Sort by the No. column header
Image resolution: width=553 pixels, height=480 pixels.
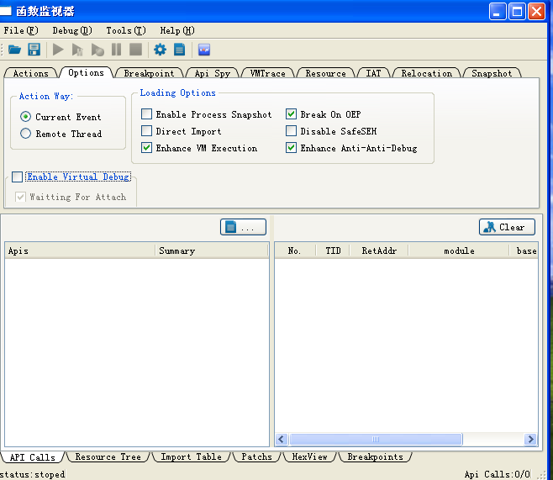coord(295,251)
